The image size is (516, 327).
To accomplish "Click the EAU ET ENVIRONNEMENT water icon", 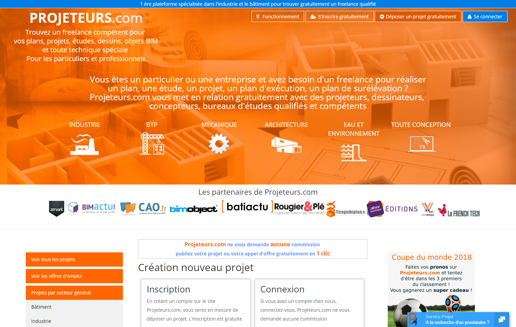I will point(353,152).
